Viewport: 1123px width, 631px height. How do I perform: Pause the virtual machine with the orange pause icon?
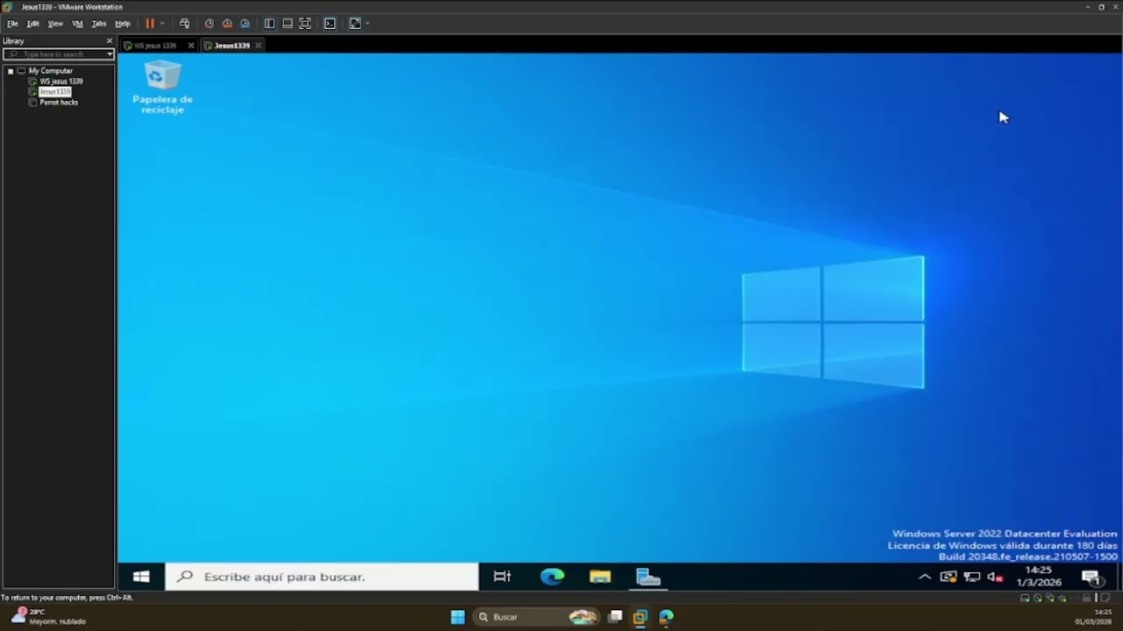click(150, 24)
